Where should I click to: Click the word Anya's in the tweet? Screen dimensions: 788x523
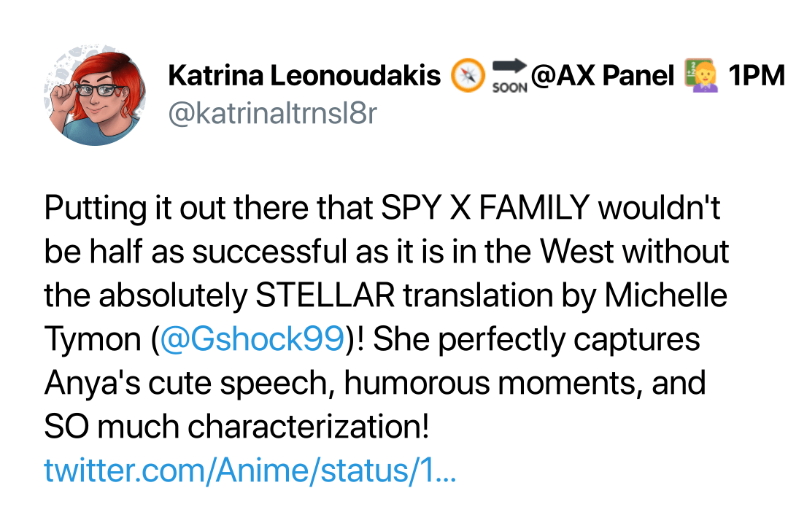[x=93, y=384]
